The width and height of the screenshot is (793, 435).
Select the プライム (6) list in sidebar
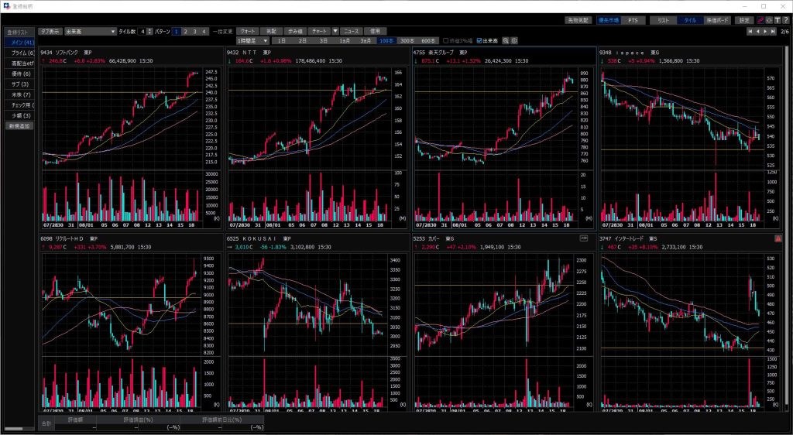pos(19,52)
